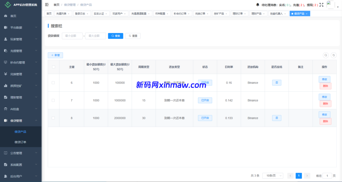Open 借贷订单 submenu item
The height and width of the screenshot is (182, 342).
tap(21, 142)
